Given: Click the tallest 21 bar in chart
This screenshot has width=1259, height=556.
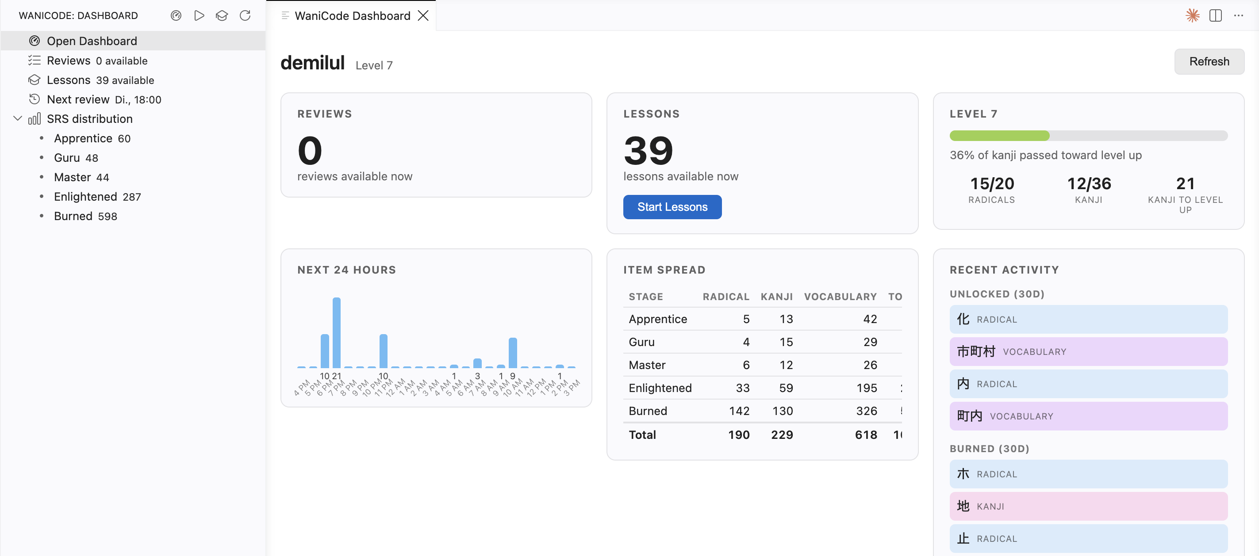Looking at the screenshot, I should tap(336, 332).
